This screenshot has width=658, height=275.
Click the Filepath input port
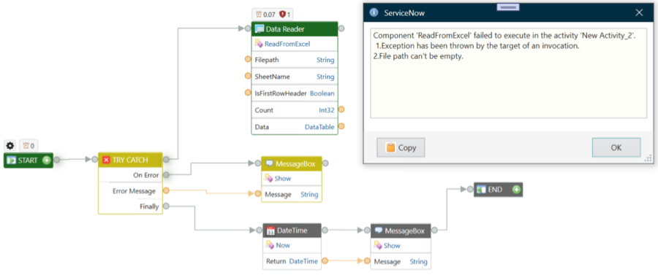tap(248, 59)
